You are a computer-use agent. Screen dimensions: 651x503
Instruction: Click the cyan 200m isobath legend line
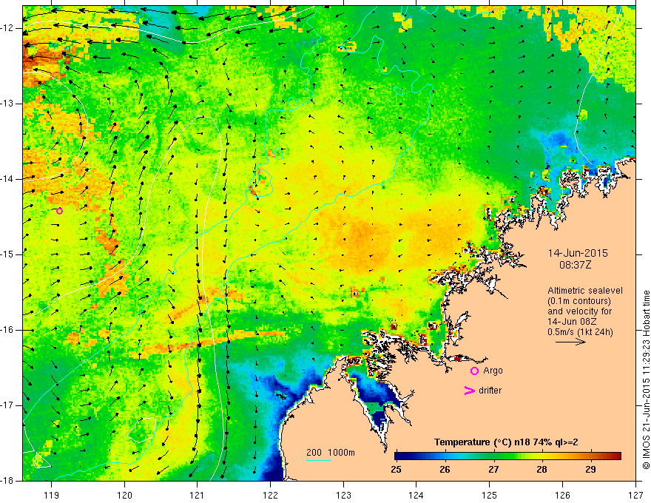tap(318, 460)
